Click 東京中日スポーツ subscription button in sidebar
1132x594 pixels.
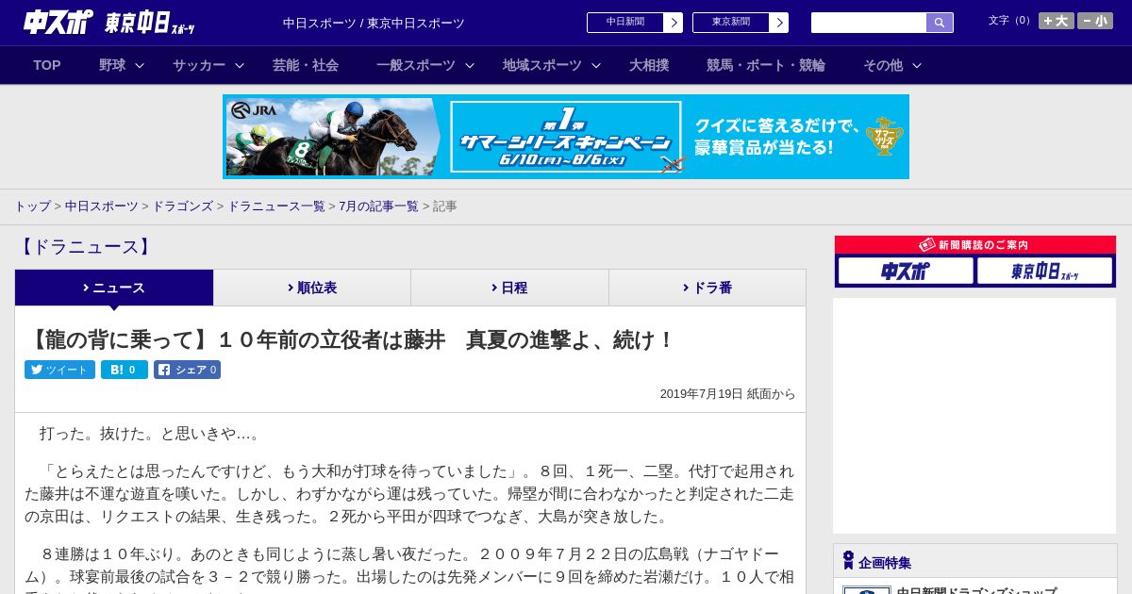1044,271
